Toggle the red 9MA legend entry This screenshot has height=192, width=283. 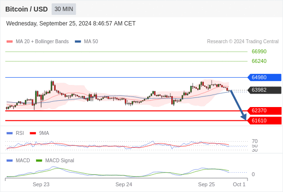click(39, 133)
